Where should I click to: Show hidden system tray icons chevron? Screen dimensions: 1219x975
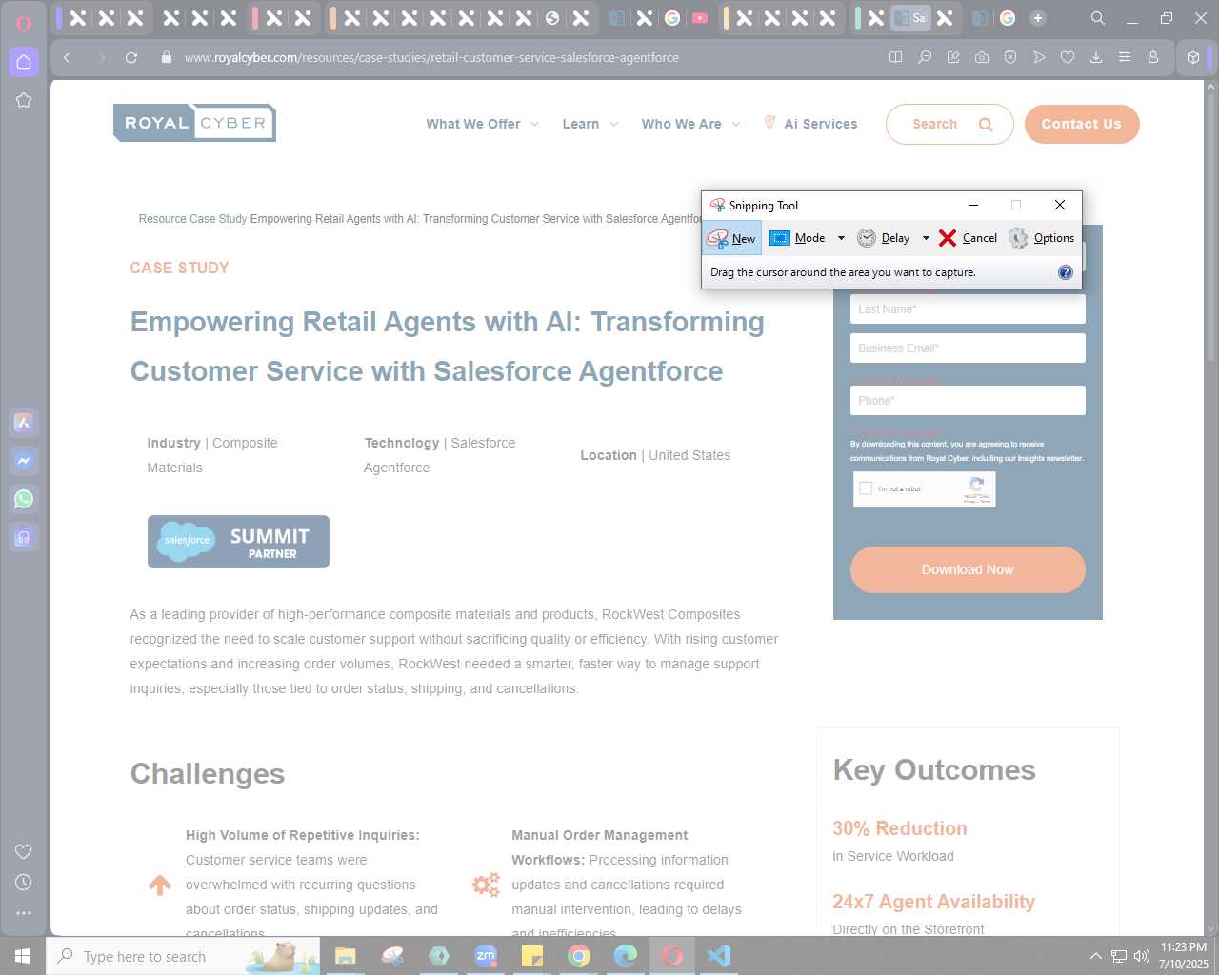1096,956
